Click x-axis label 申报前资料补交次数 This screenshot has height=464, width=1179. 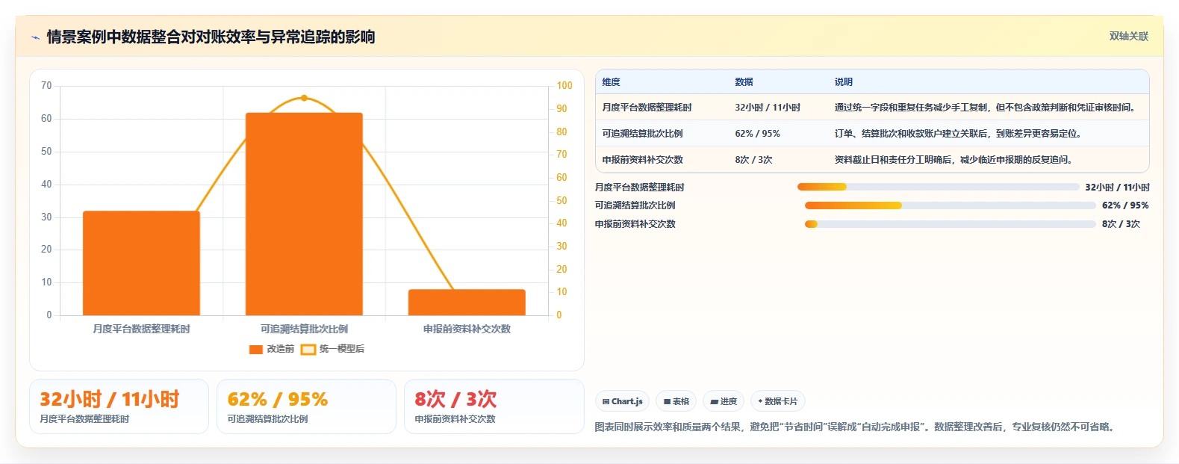point(467,329)
